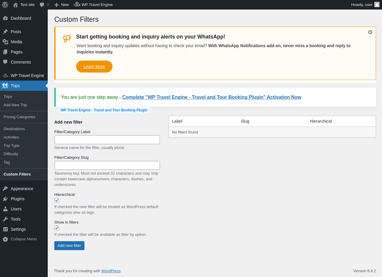
Task: Uncheck the Show in filters checkbox
Action: 57,228
